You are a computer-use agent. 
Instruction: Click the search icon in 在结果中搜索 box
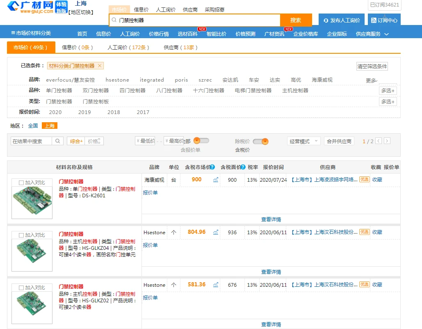click(x=57, y=141)
